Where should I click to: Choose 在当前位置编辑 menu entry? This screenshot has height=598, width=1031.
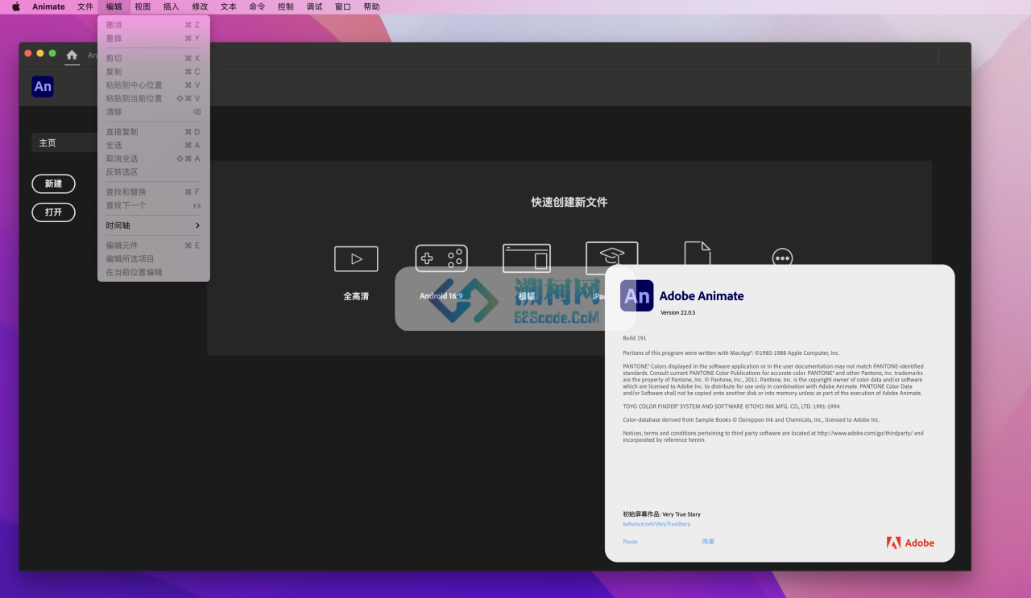click(x=153, y=272)
